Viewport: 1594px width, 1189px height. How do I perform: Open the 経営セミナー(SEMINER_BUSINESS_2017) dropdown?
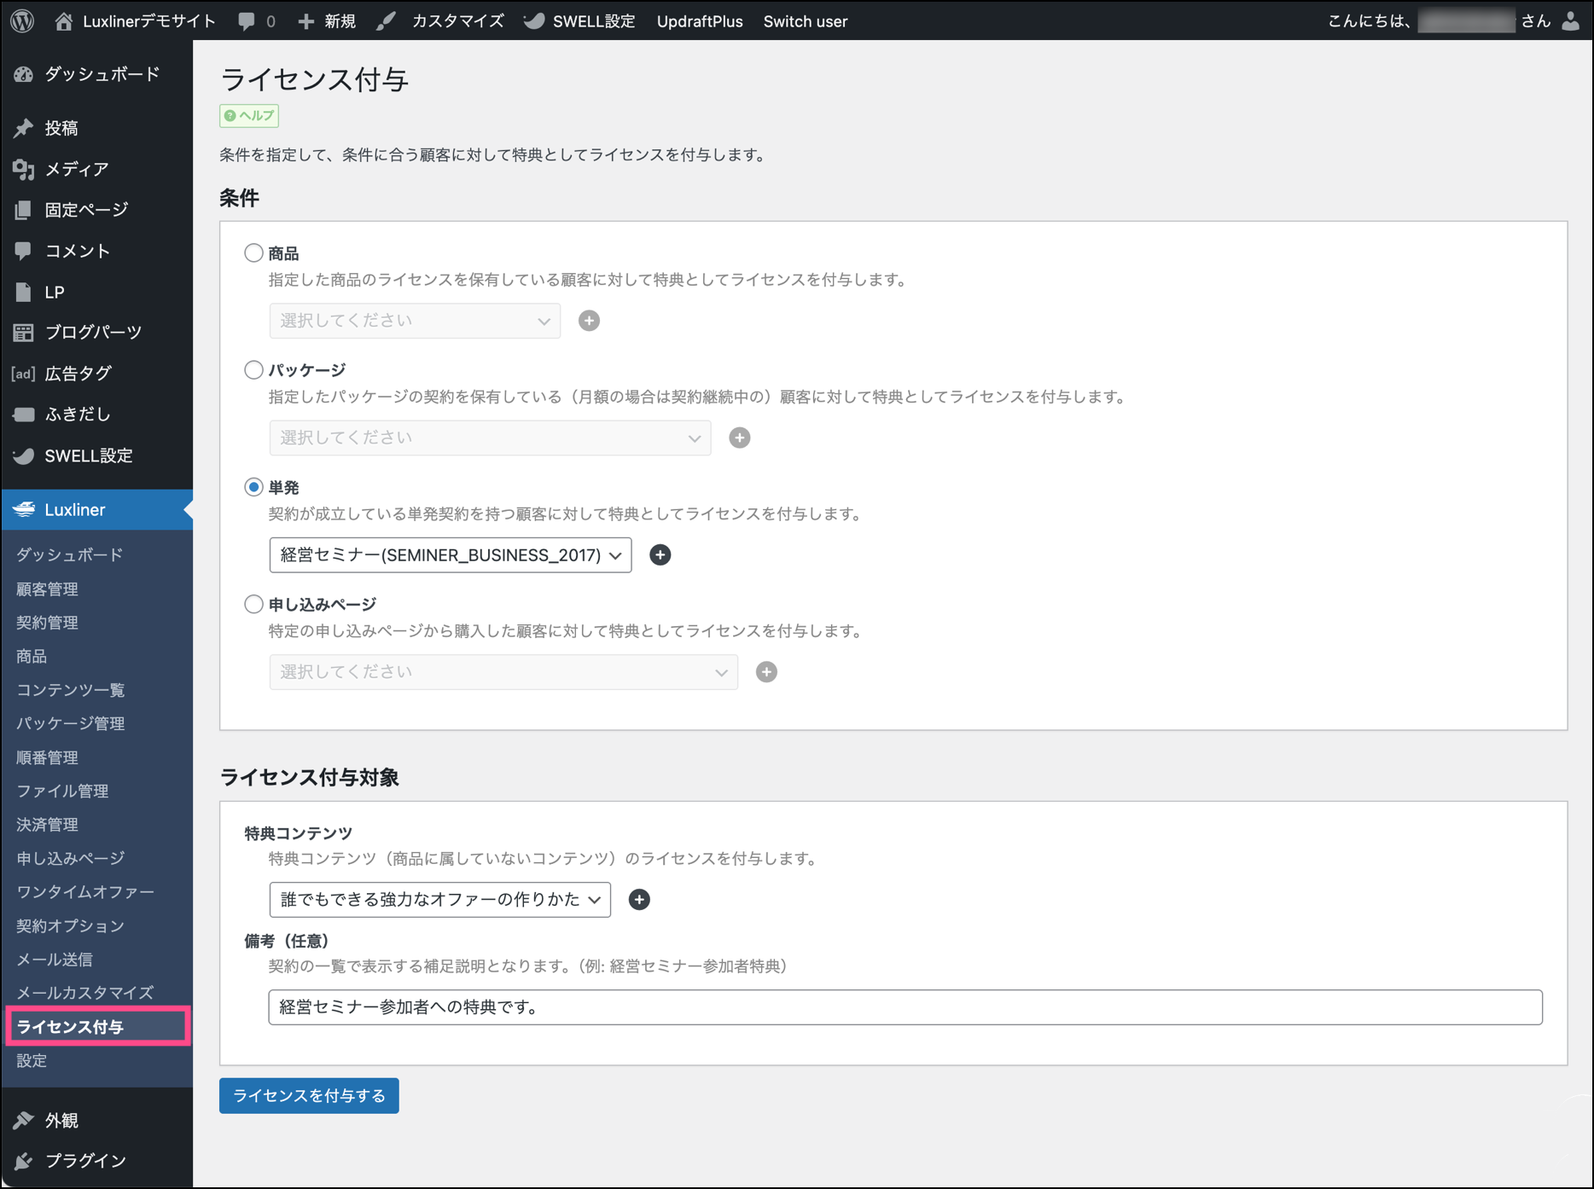[450, 555]
